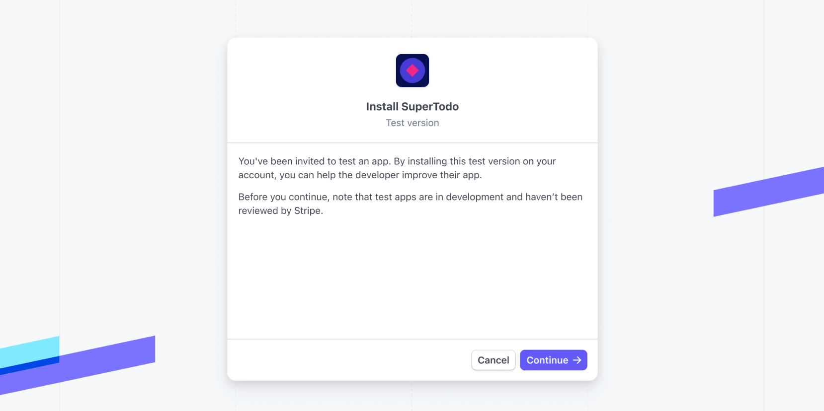Screen dimensions: 824x411
Task: Click the arrow icon on the Continue button
Action: pyautogui.click(x=577, y=360)
